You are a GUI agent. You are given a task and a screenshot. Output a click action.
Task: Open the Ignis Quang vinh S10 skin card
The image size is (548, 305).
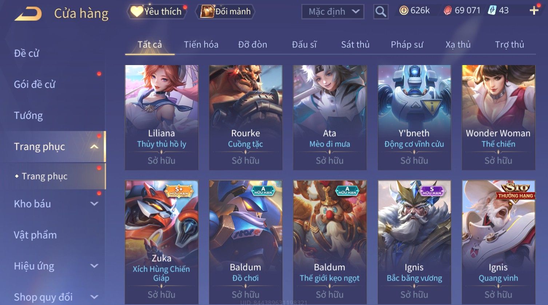pyautogui.click(x=499, y=242)
